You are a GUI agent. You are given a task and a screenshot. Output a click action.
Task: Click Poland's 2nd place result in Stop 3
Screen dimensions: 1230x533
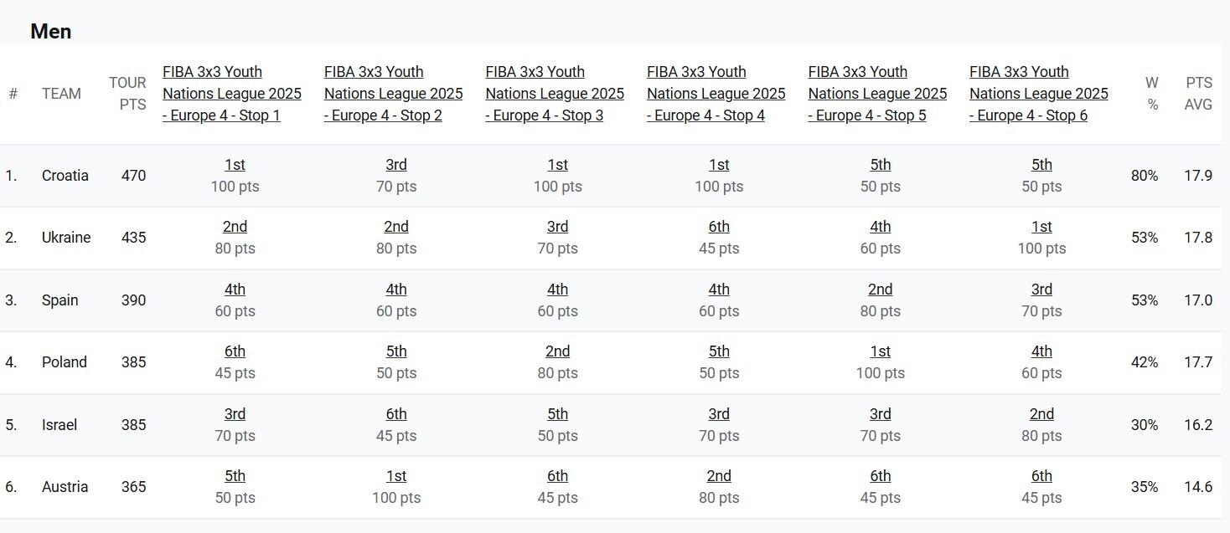[x=557, y=351]
